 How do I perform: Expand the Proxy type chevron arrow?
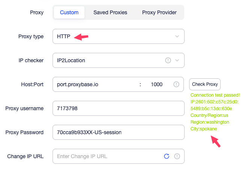(x=177, y=36)
